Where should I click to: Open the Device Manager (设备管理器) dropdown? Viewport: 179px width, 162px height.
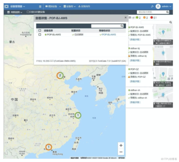[x=17, y=6]
